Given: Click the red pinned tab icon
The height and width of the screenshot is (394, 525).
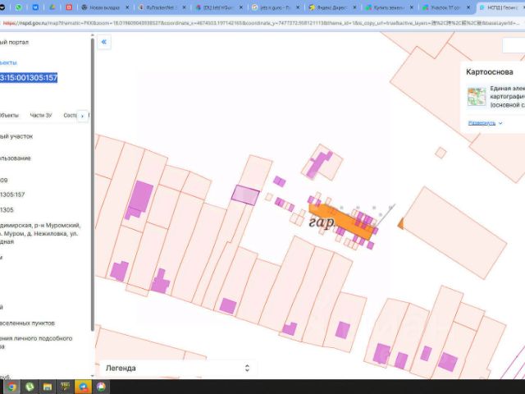Looking at the screenshot, I should (x=69, y=7).
